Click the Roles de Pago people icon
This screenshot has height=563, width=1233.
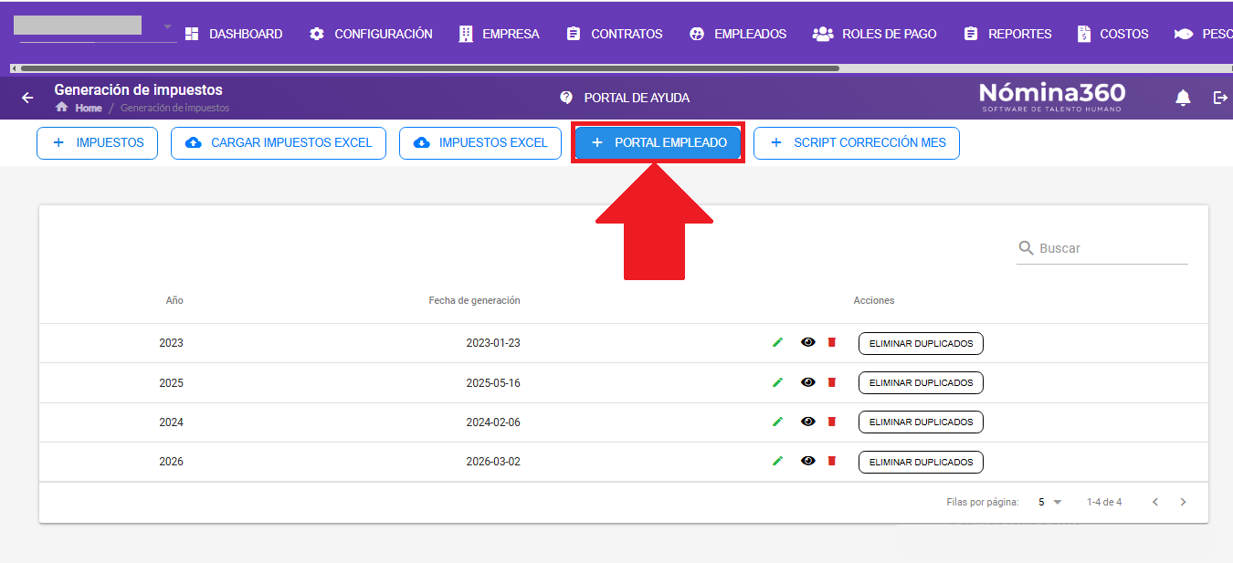(823, 34)
